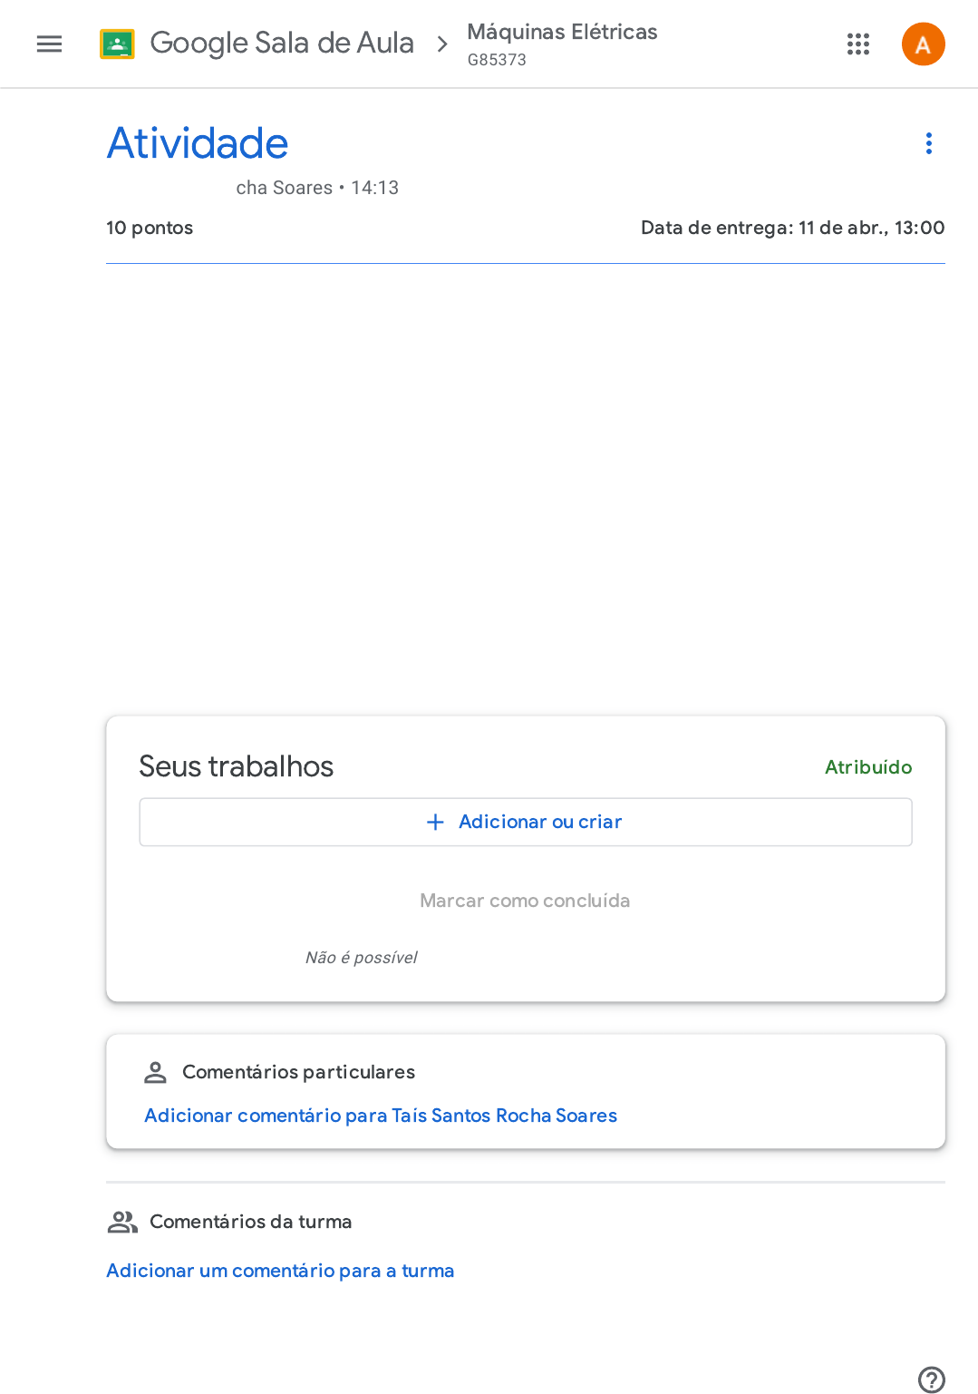This screenshot has width=978, height=1394.
Task: Open the Adicionar ou criar dropdown
Action: pyautogui.click(x=525, y=822)
